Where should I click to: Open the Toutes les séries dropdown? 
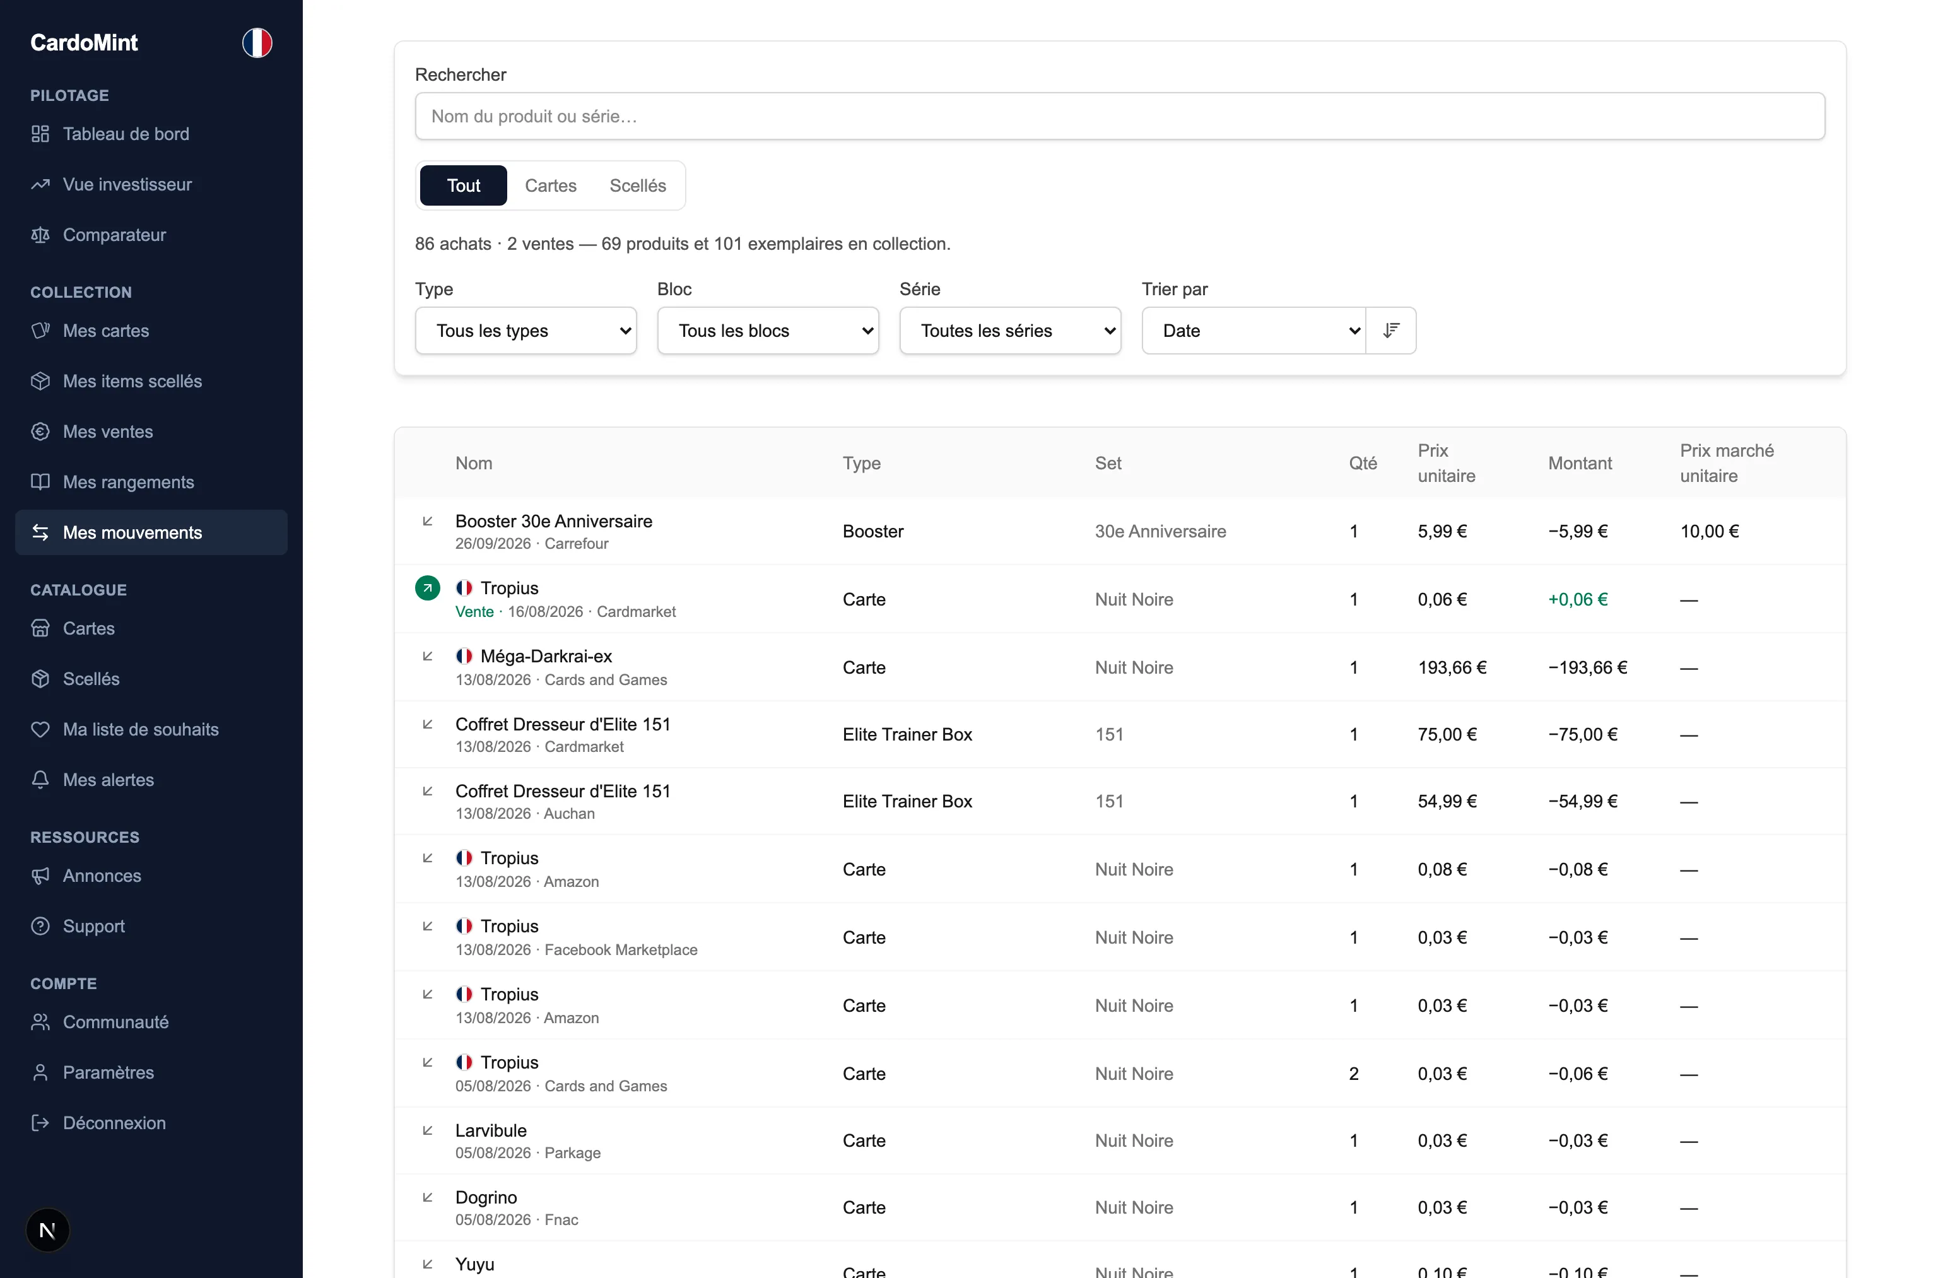click(1010, 330)
